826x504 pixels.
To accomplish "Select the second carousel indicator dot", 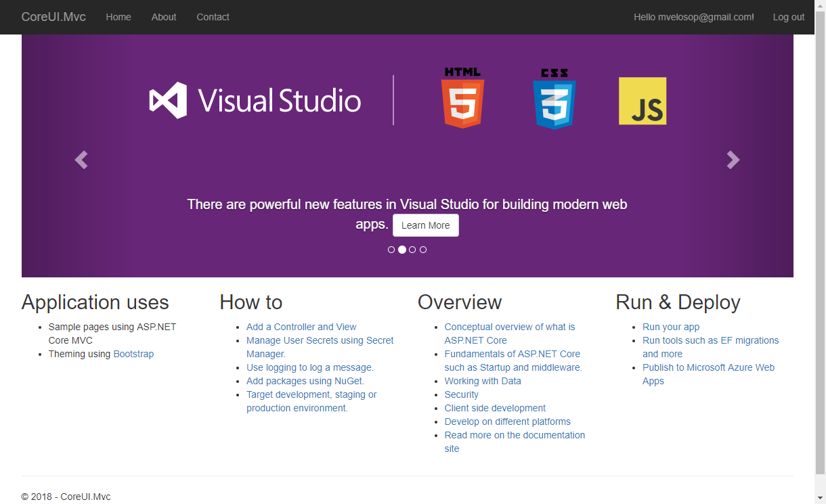I will point(402,250).
